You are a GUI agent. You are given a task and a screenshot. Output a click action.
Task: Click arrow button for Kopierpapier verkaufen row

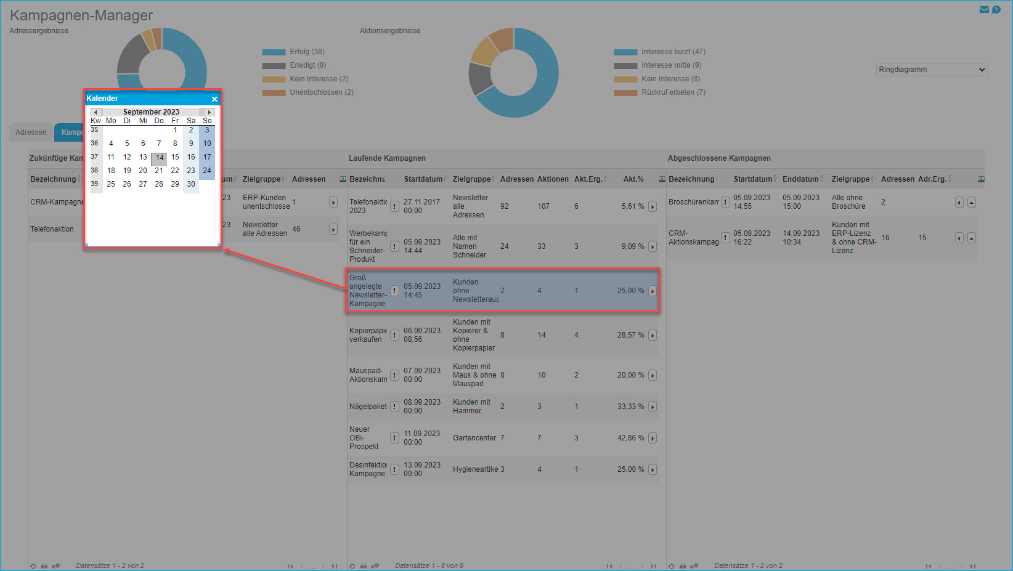(x=653, y=335)
